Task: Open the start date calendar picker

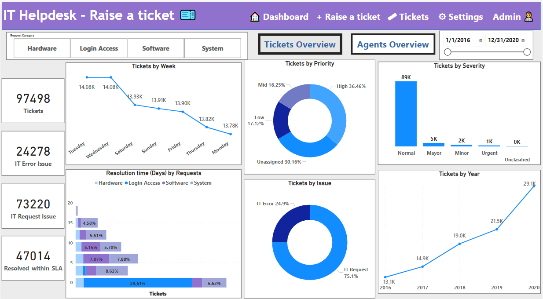Action: click(x=481, y=40)
